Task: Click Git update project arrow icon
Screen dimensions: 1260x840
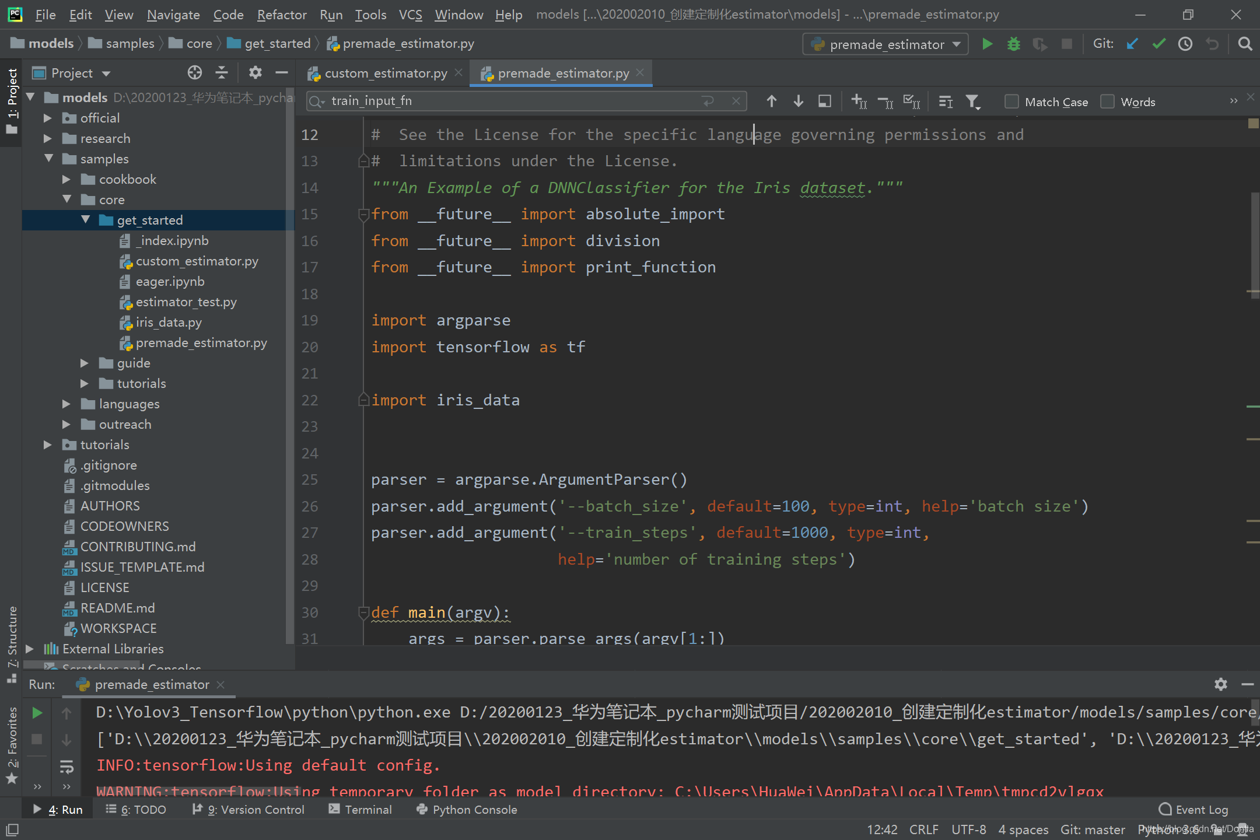Action: tap(1132, 44)
